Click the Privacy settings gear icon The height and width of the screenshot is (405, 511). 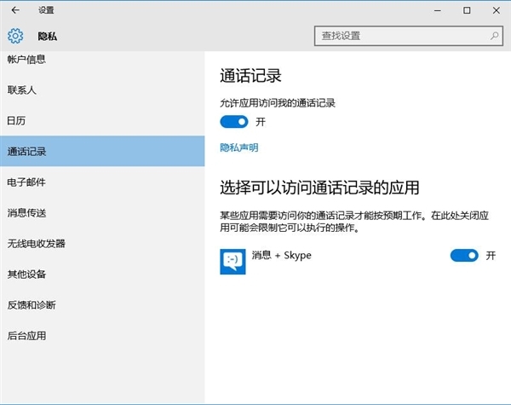point(15,37)
